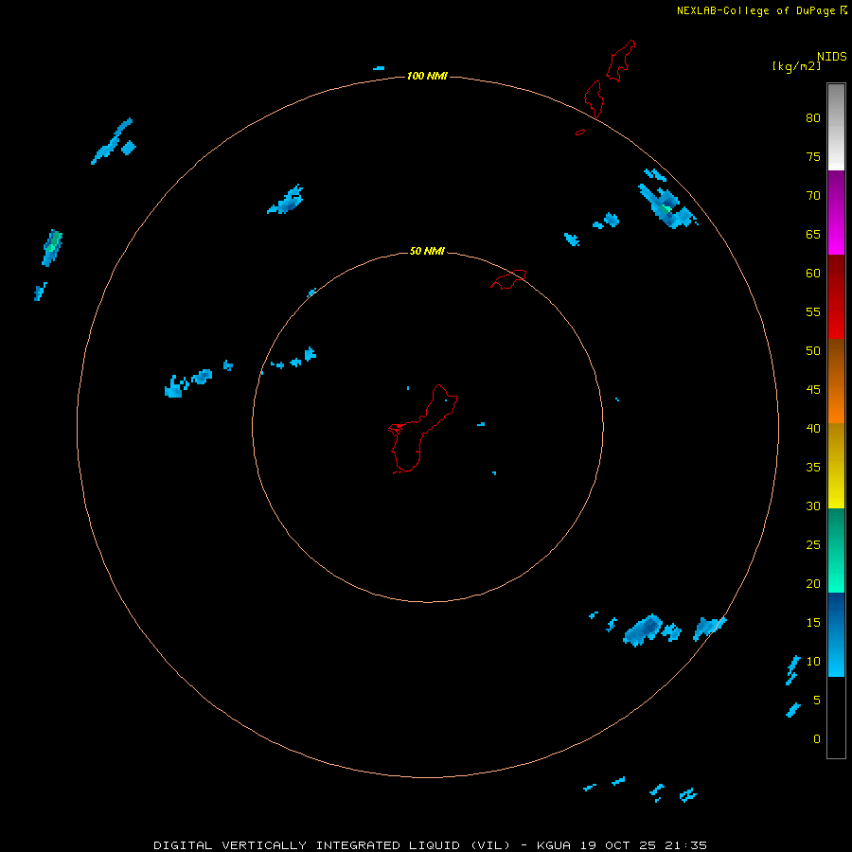The height and width of the screenshot is (852, 852).
Task: Click the blue segment of the color scale
Action: (x=836, y=634)
